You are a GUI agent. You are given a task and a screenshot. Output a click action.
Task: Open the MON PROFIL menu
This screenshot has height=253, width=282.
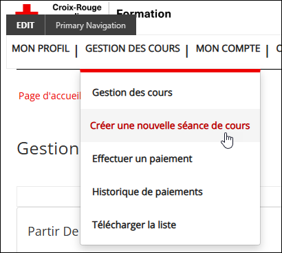[x=41, y=48]
